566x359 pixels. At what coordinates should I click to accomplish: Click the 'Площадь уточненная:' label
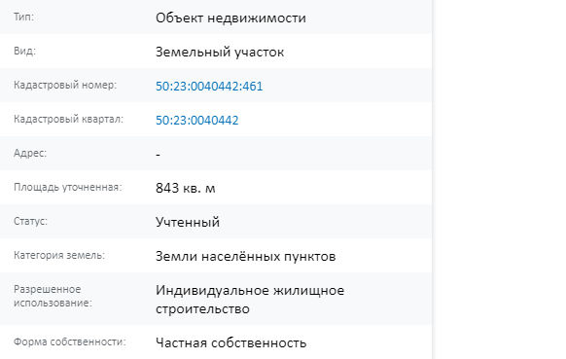(x=68, y=187)
